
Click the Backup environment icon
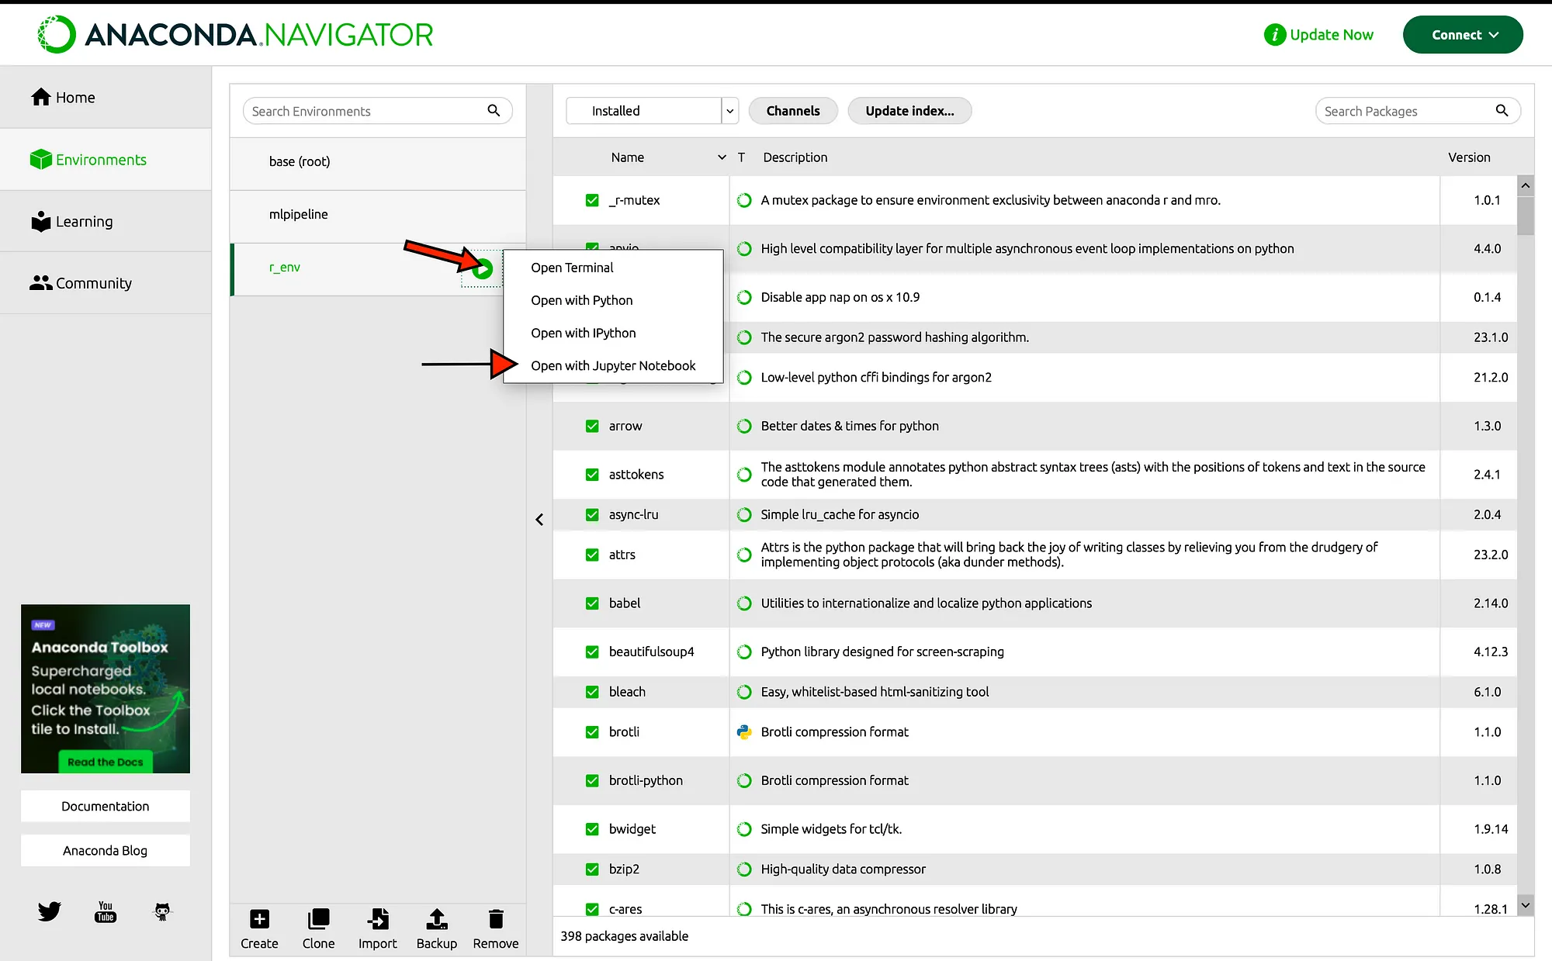tap(437, 920)
